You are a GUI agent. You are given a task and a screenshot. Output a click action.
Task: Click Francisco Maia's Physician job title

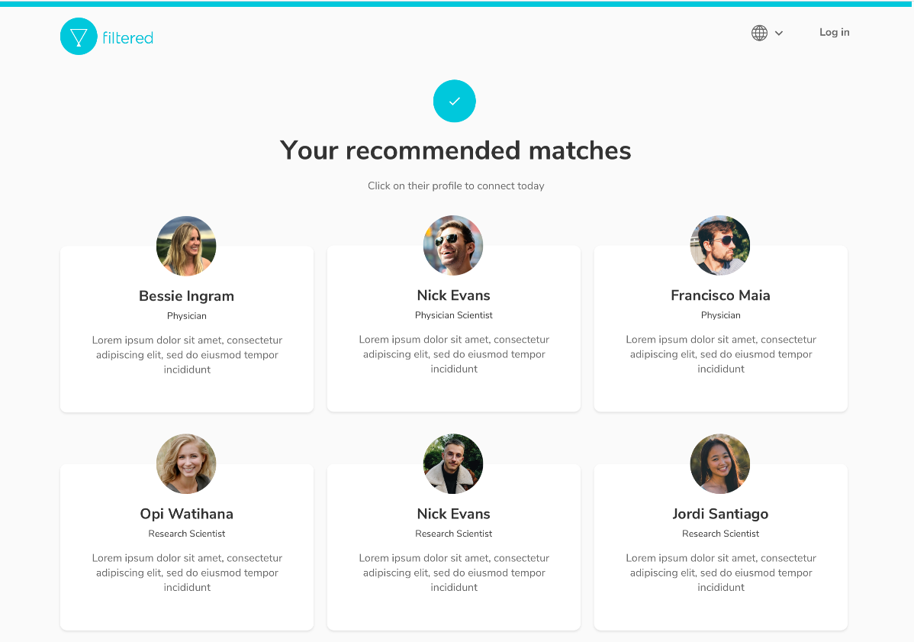[720, 315]
